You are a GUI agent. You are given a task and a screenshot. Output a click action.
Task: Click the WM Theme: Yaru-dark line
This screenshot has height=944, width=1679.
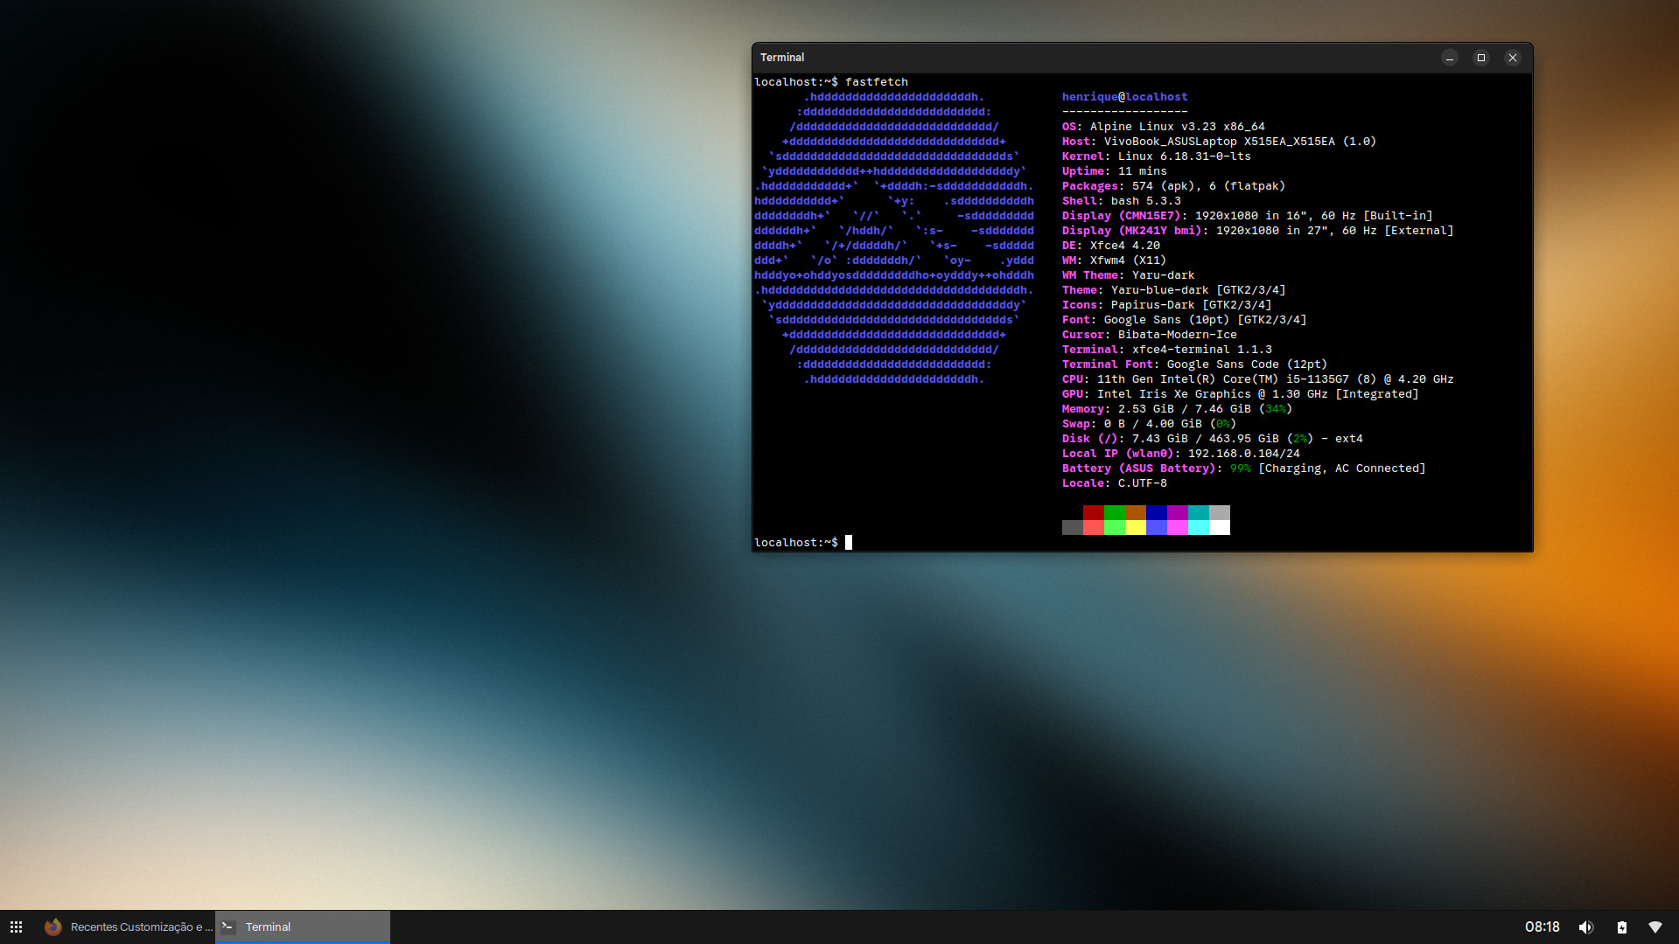click(x=1128, y=275)
